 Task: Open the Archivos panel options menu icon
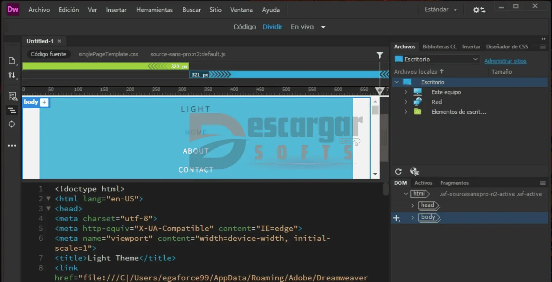coord(543,47)
